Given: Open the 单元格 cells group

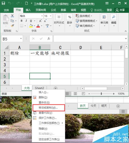Looking at the screenshot, I should [104, 20].
